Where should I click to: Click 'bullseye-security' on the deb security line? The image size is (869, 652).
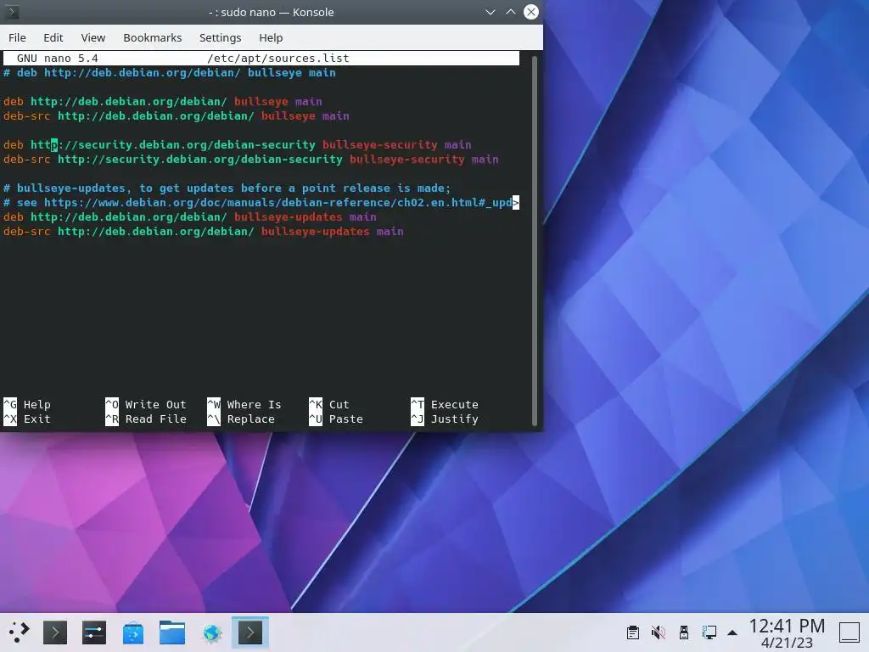pos(379,144)
